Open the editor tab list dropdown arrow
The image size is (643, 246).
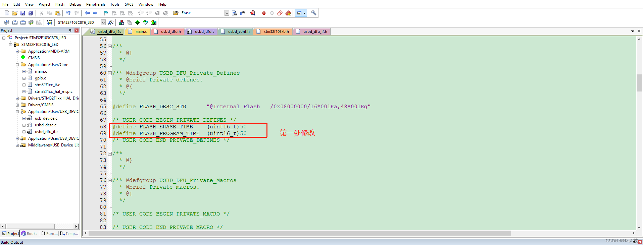(633, 31)
